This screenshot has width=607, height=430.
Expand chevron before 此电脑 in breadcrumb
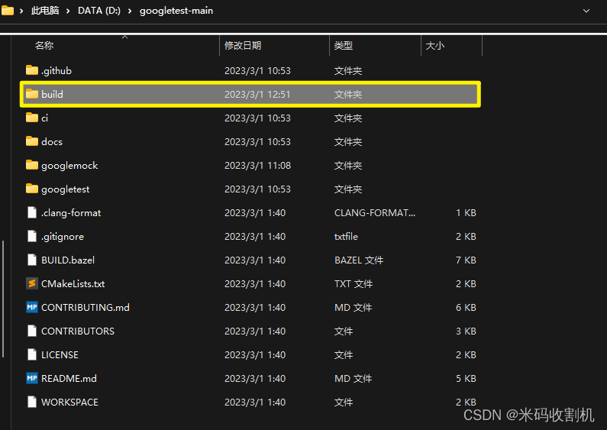tap(21, 11)
